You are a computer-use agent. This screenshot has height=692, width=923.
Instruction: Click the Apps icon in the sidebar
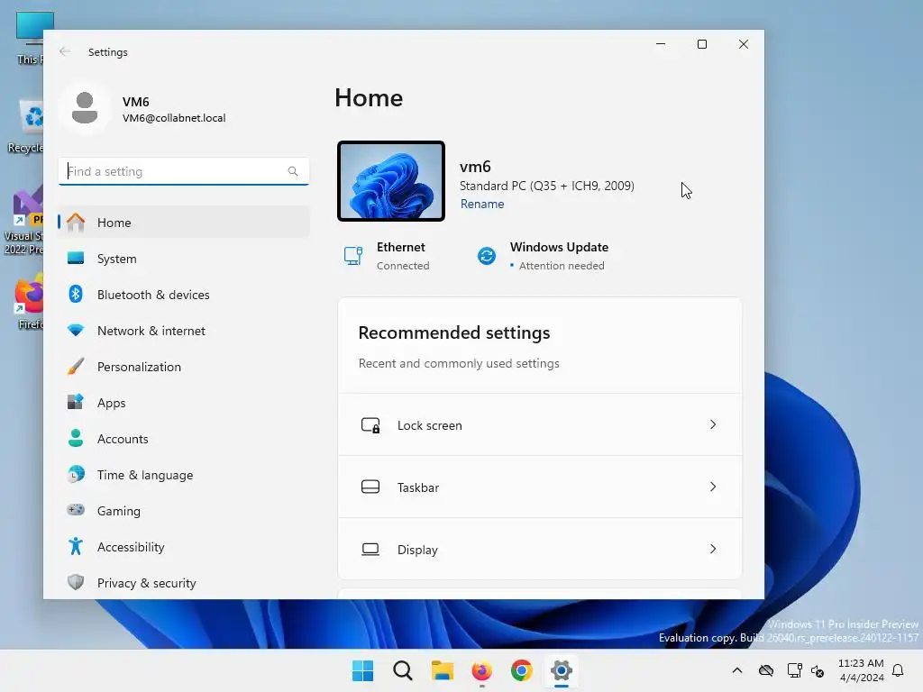click(76, 403)
